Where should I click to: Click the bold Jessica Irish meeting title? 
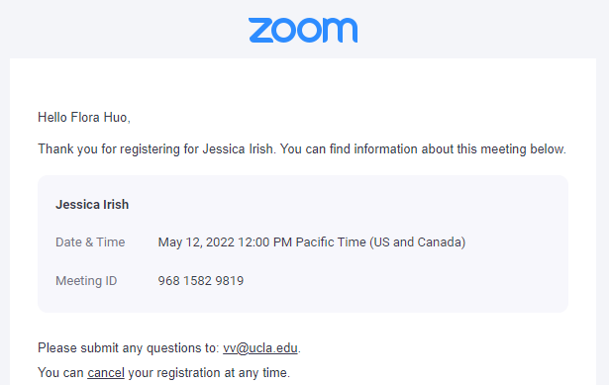[92, 205]
